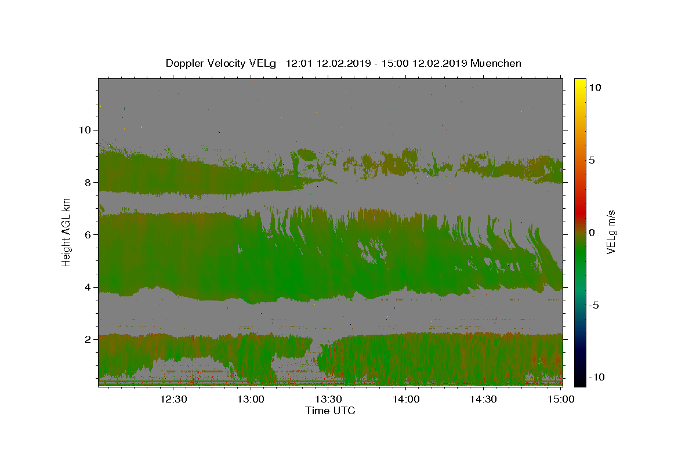Click the 'Time UTC' axis title
This screenshot has height=464, width=696.
(x=330, y=411)
